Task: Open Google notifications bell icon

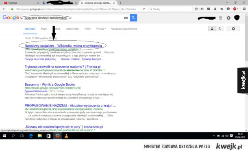Action: tap(228, 18)
